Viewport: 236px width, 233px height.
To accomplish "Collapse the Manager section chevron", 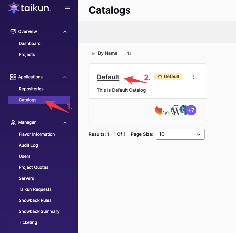I will pyautogui.click(x=65, y=122).
